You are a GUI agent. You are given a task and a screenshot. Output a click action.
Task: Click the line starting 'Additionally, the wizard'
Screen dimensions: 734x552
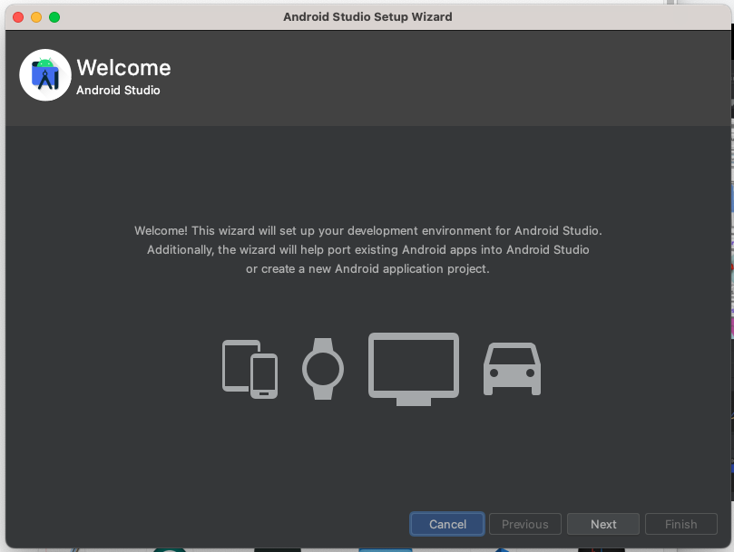(368, 250)
